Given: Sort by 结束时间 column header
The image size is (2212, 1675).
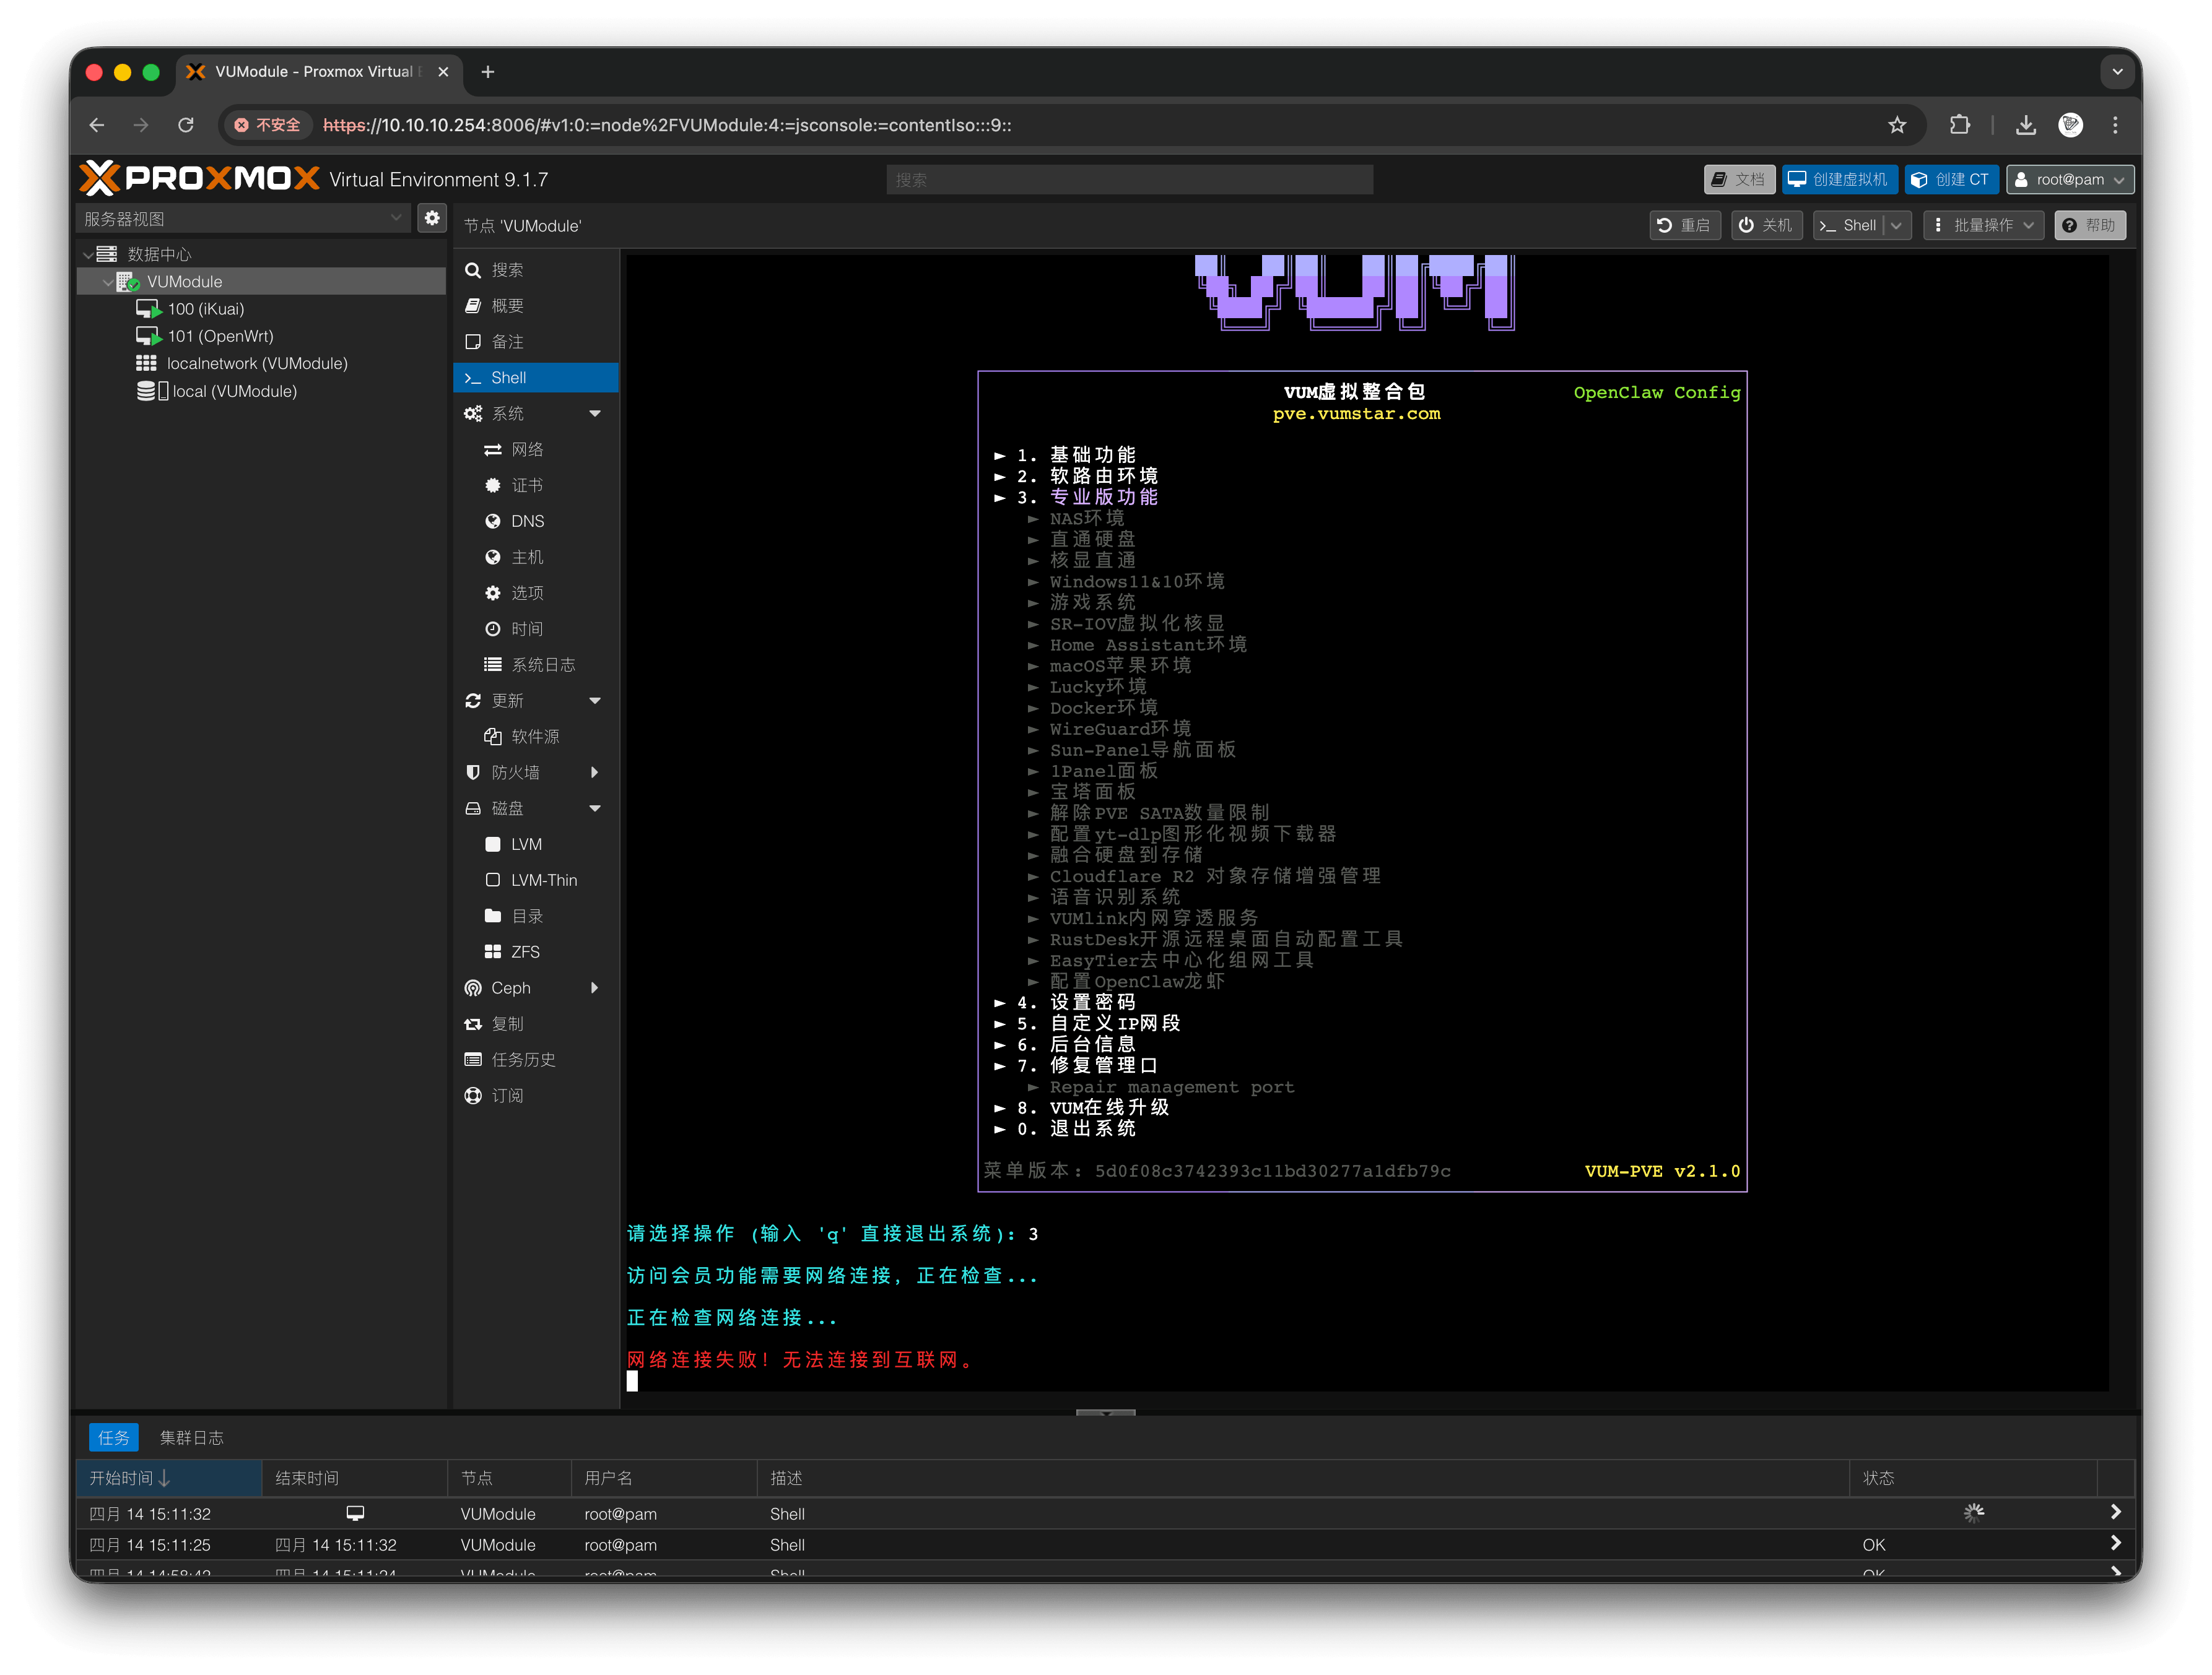Looking at the screenshot, I should 354,1477.
